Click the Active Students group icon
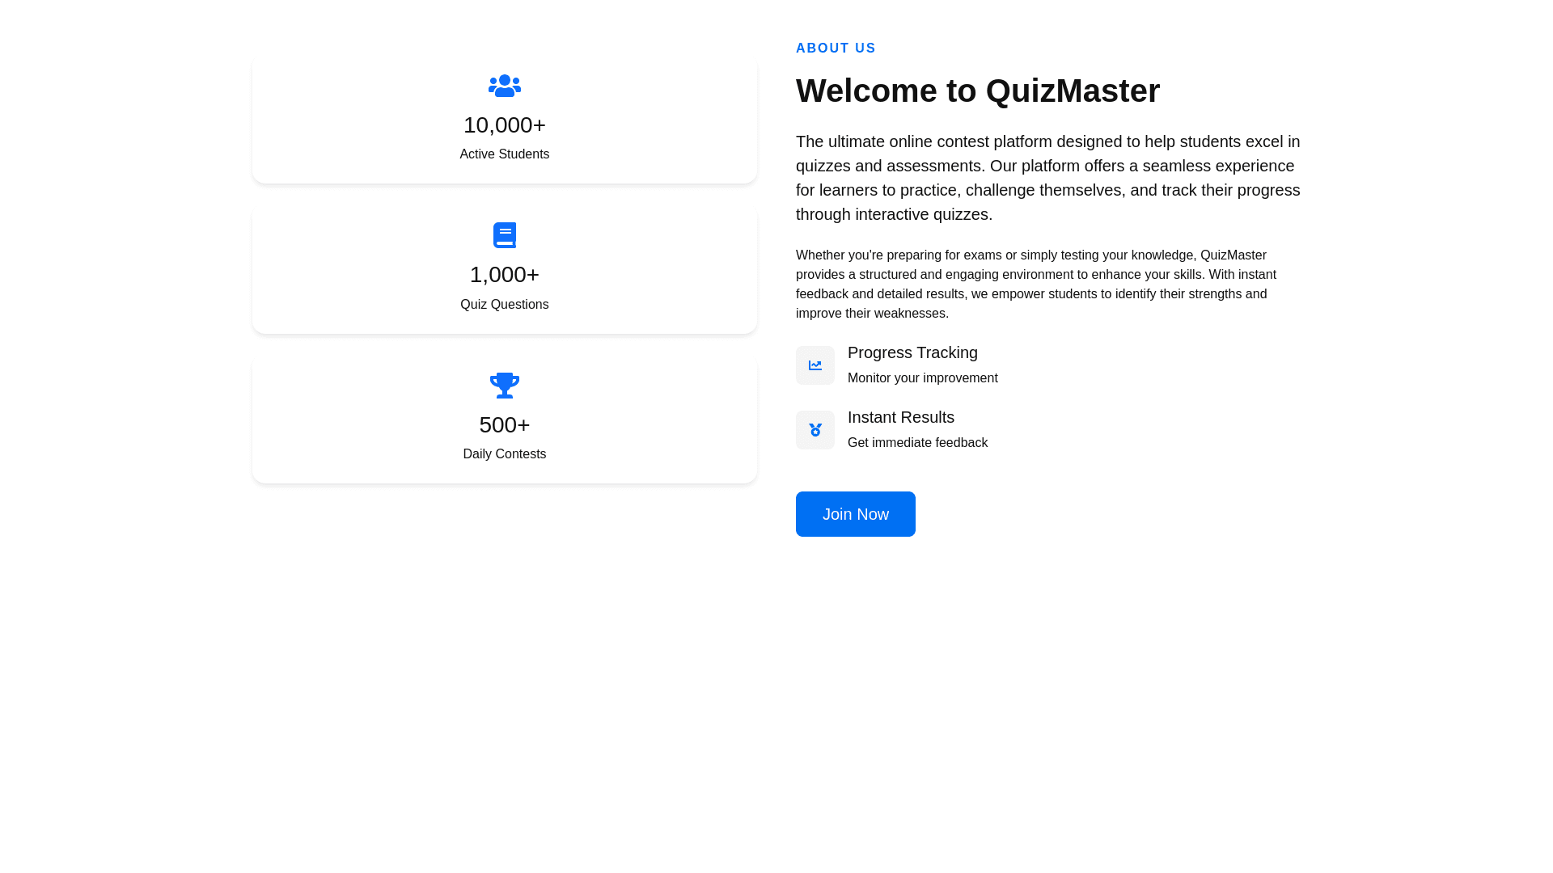This screenshot has width=1553, height=873. coord(504,86)
